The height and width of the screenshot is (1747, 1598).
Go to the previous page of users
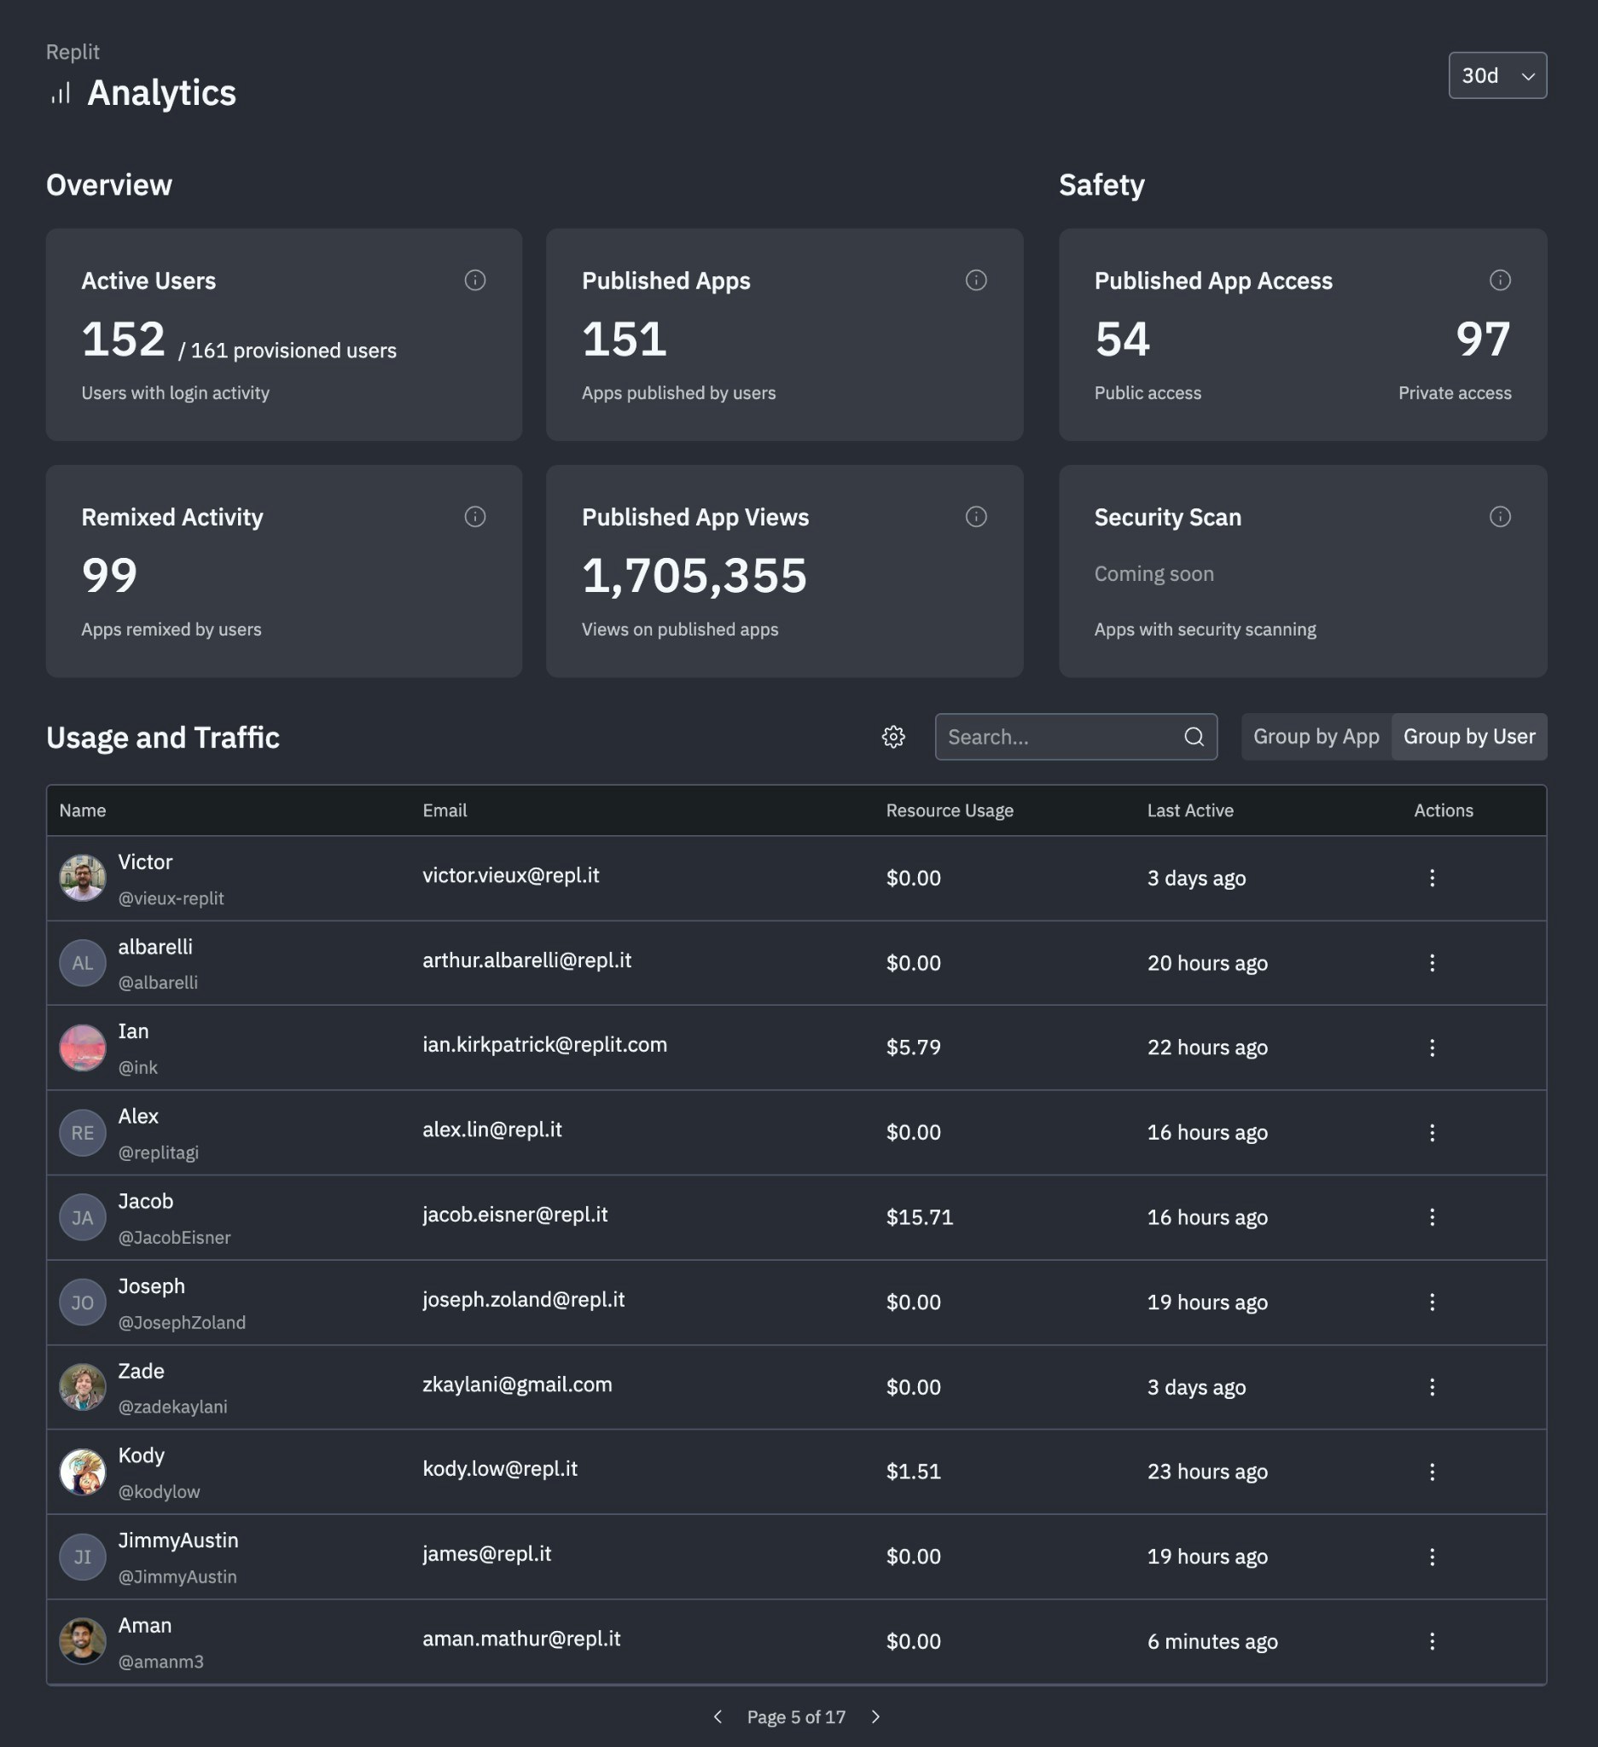(x=720, y=1715)
